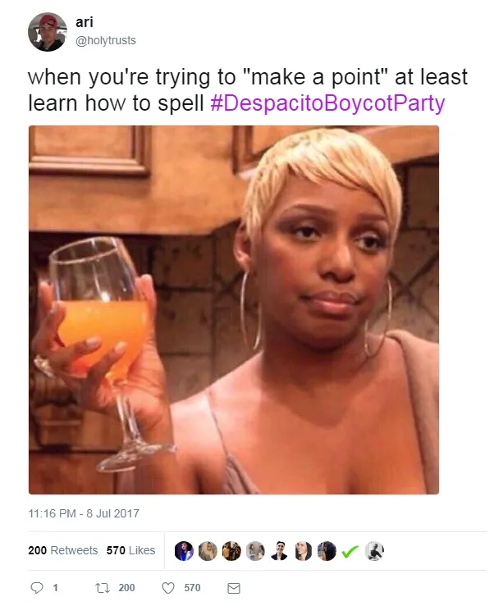The height and width of the screenshot is (606, 494).
Task: Like the tweet with the heart icon
Action: click(x=168, y=588)
